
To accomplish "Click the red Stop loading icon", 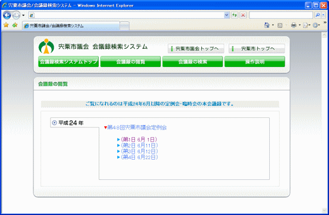I will tap(243, 15).
